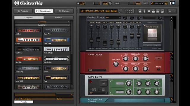Toggle Tape Echo Input Mute

point(91,90)
